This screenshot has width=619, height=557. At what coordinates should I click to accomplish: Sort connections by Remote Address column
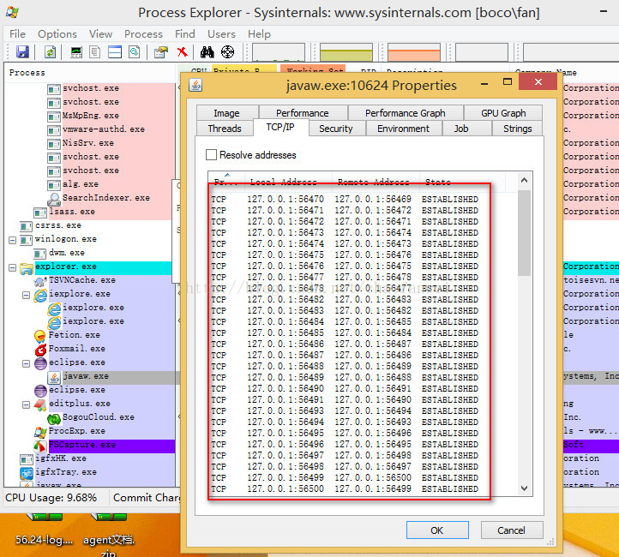click(x=376, y=182)
